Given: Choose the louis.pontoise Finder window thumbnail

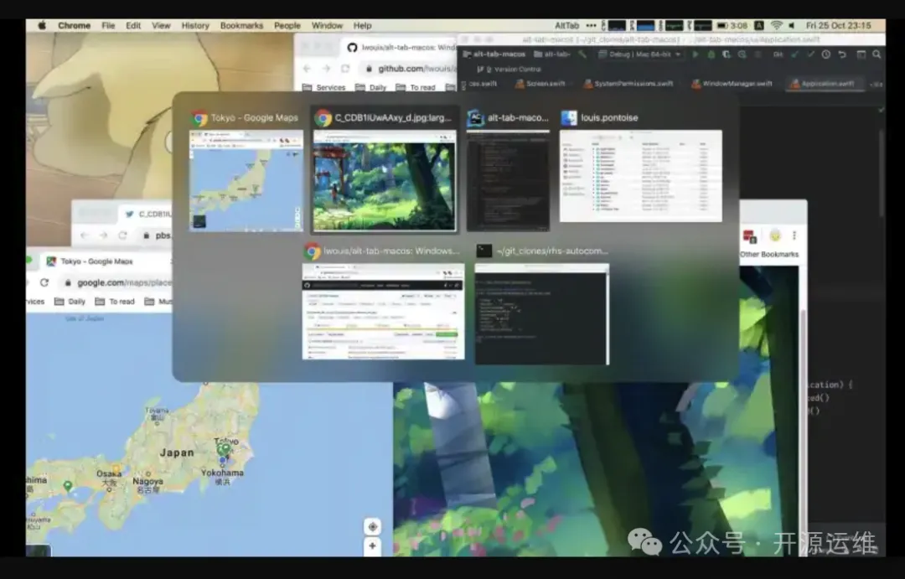Looking at the screenshot, I should 640,175.
